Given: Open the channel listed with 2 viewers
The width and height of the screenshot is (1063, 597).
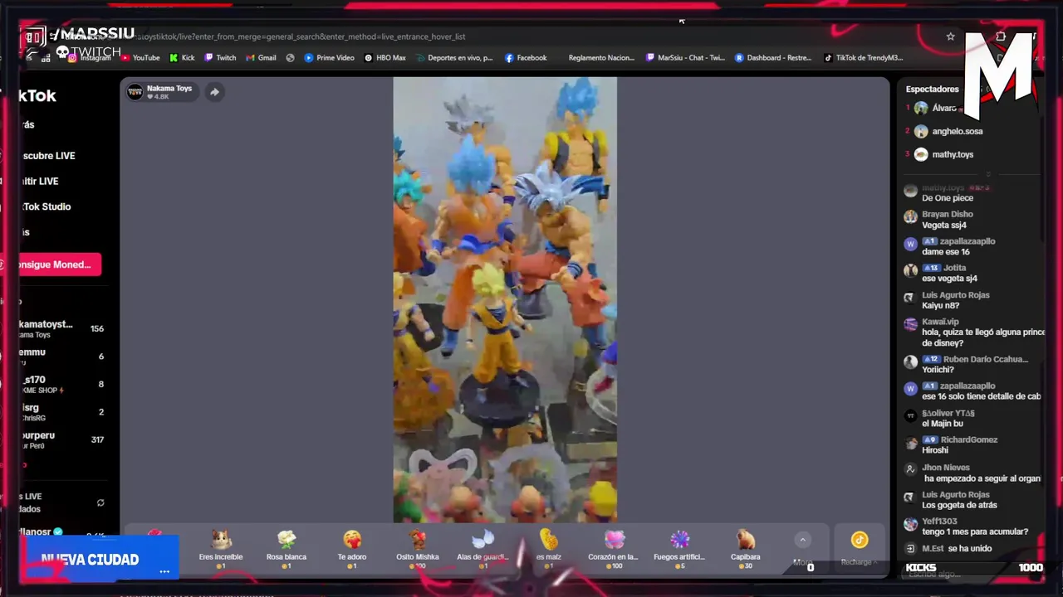Looking at the screenshot, I should 62,412.
